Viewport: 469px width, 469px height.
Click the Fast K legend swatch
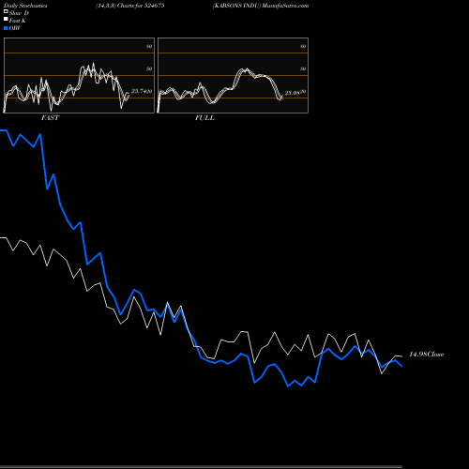click(6, 20)
